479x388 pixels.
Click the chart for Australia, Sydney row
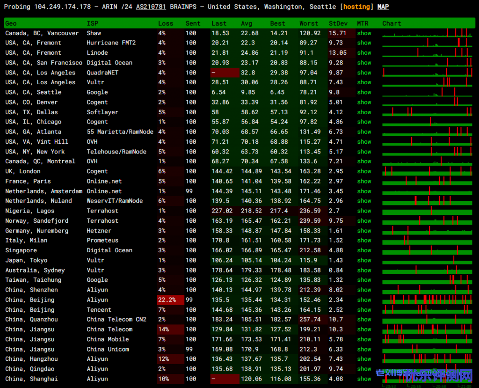tap(427, 270)
